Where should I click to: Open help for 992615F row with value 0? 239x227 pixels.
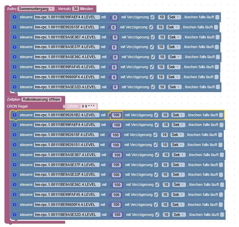pos(15,27)
